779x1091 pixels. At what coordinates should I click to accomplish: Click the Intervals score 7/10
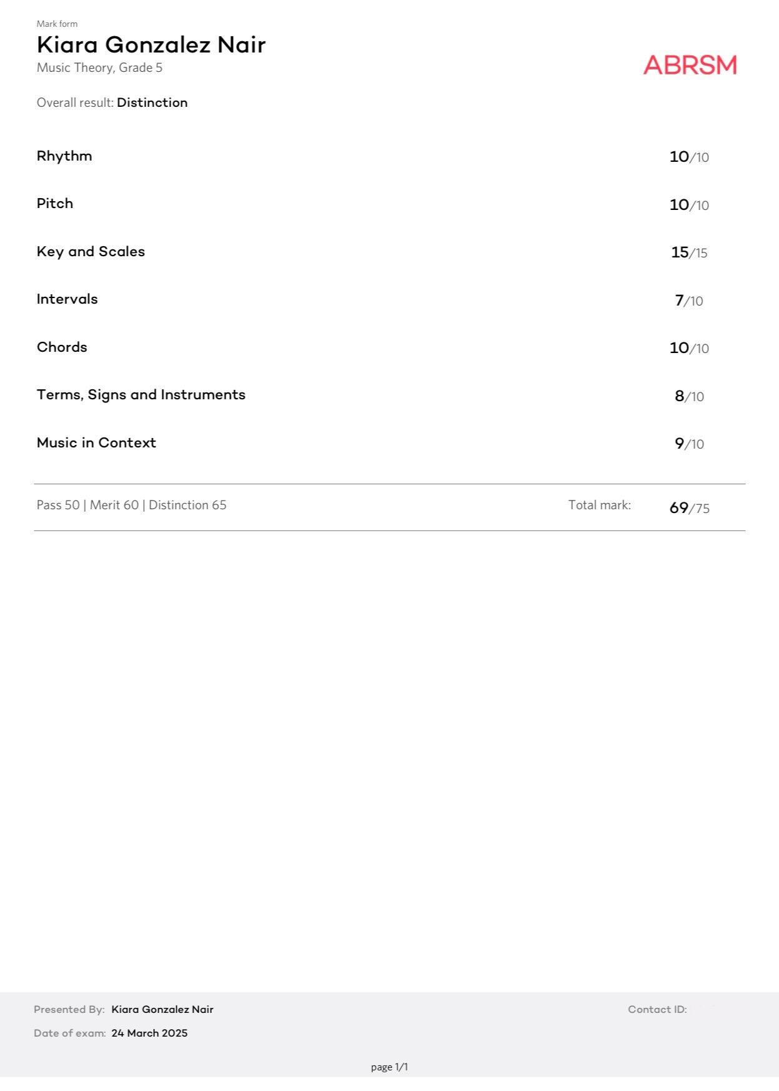point(689,301)
